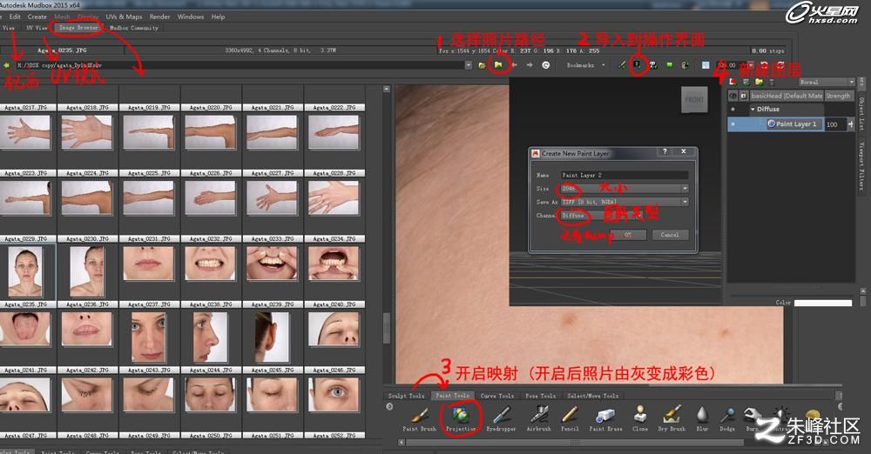The image size is (871, 454).
Task: Click the green rectangle icon in browser toolbar
Action: click(x=669, y=65)
